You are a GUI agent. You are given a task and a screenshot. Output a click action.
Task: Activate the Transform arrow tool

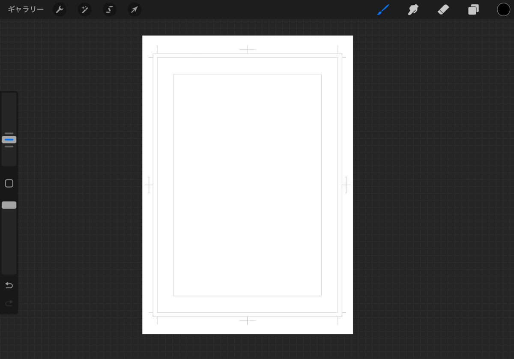[x=134, y=9]
